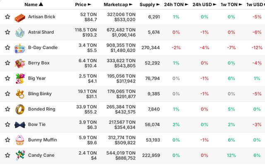Open the Candy Cane name link
Viewport: 265px width, 165px height.
click(41, 155)
